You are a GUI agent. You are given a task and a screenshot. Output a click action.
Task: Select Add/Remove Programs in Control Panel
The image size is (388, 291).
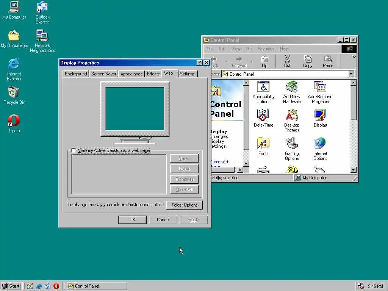click(x=320, y=92)
